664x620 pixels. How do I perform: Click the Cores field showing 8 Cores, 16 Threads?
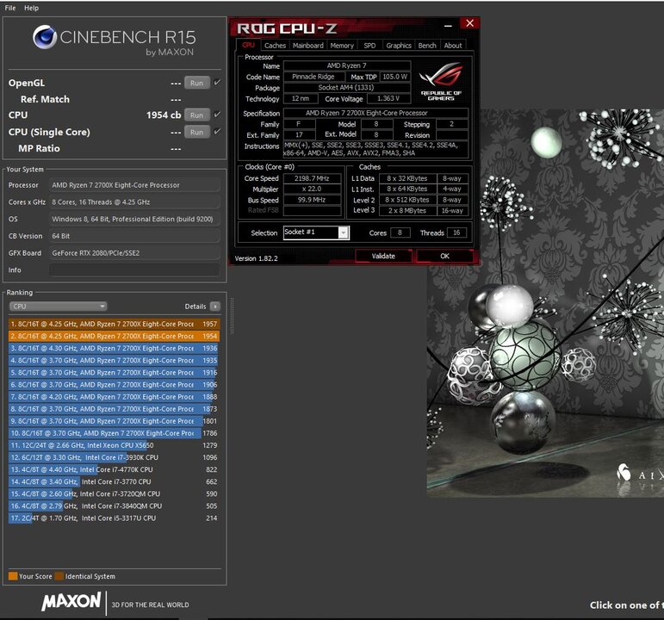click(134, 202)
